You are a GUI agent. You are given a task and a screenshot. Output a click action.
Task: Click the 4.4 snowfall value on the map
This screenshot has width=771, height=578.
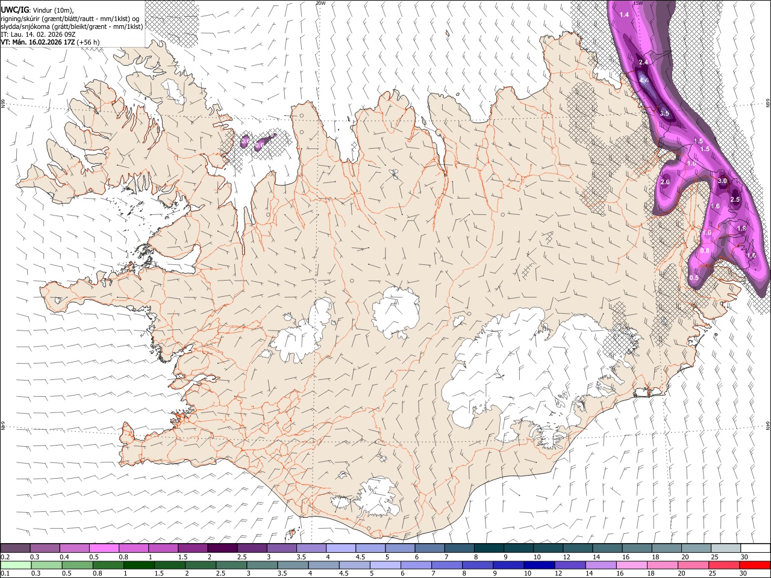coord(644,80)
